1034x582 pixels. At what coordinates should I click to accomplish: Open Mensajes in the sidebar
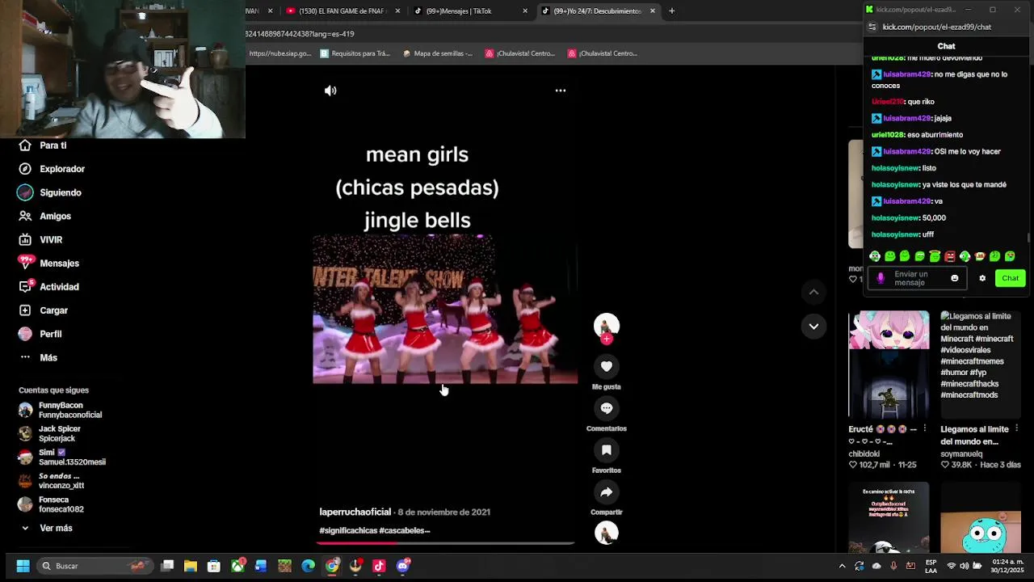59,264
